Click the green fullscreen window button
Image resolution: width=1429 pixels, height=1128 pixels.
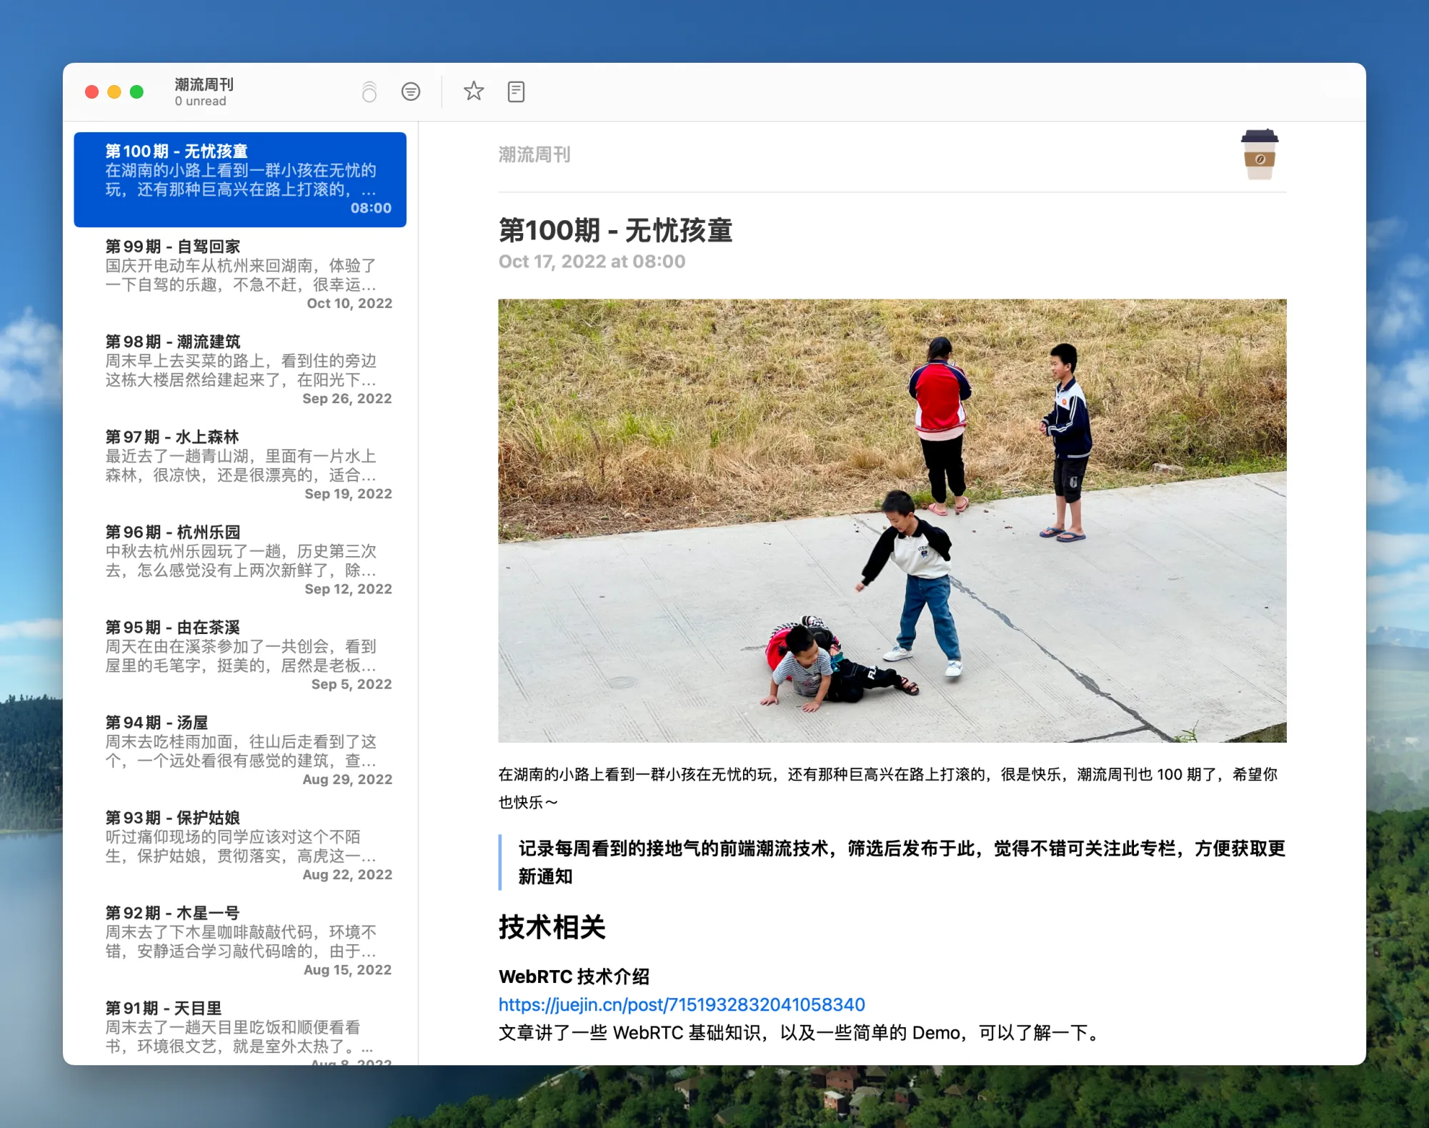136,92
